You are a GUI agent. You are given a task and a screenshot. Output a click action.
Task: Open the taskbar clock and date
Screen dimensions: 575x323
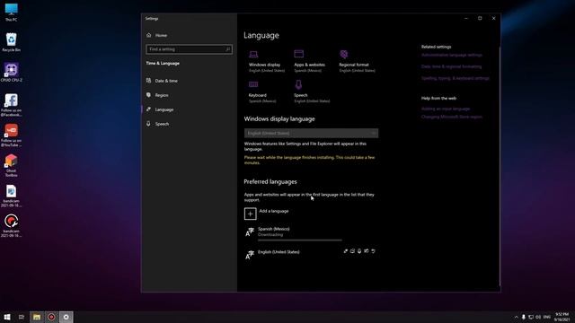click(x=562, y=317)
